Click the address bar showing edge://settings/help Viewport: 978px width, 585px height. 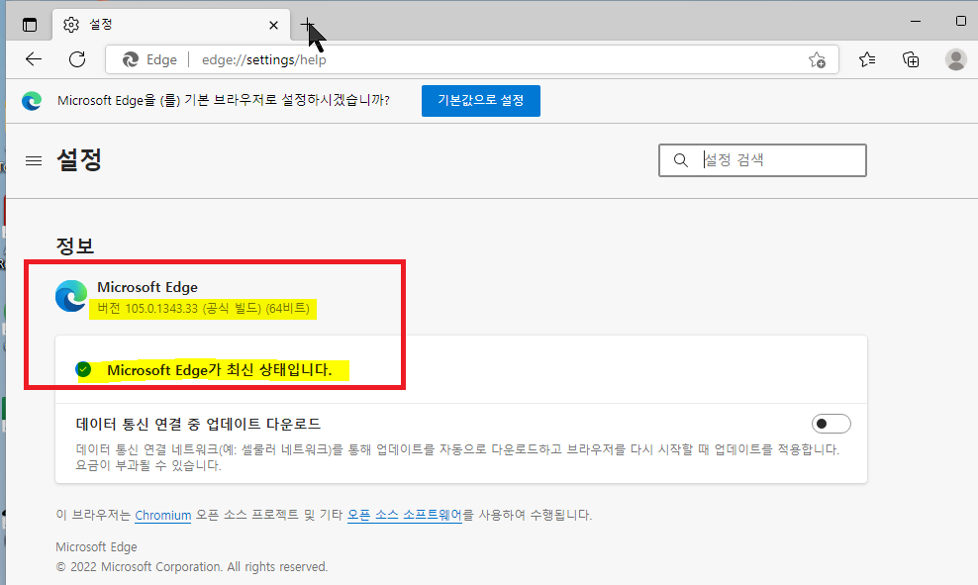(472, 59)
